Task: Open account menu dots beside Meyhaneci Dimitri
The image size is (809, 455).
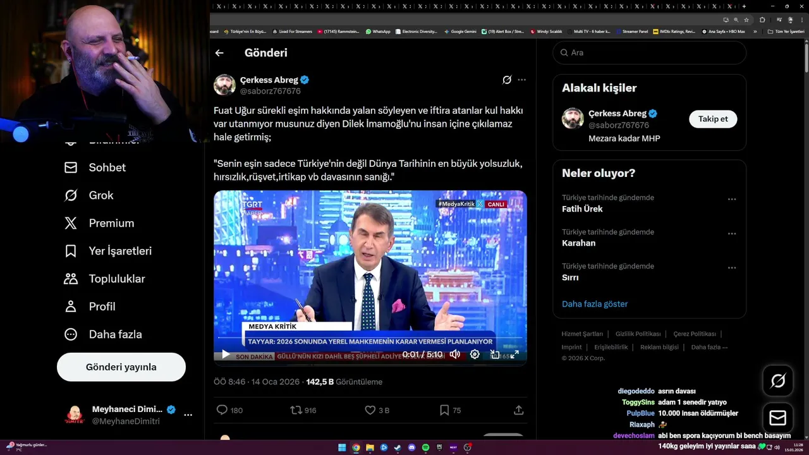Action: pyautogui.click(x=188, y=415)
